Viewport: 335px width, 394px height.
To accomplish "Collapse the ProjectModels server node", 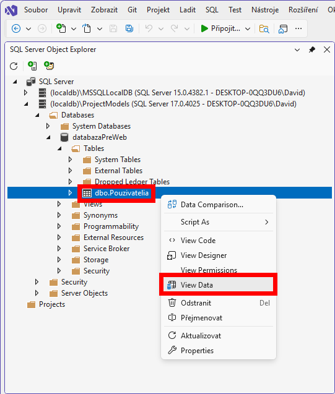I will [x=26, y=104].
